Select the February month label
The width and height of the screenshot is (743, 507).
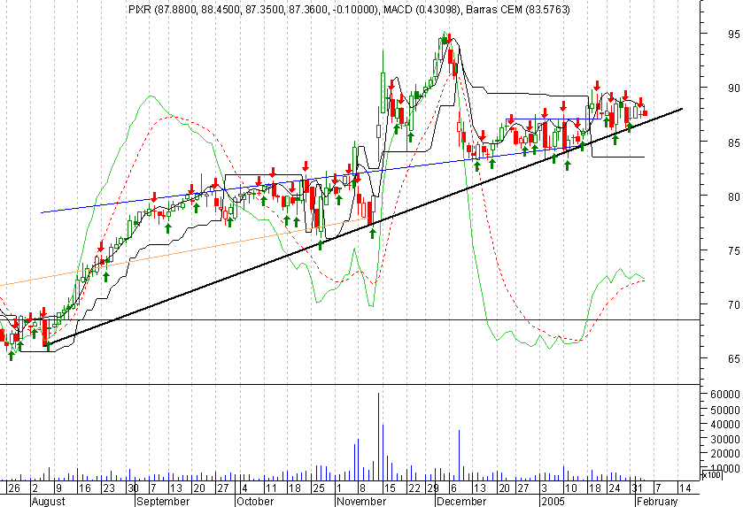[657, 501]
